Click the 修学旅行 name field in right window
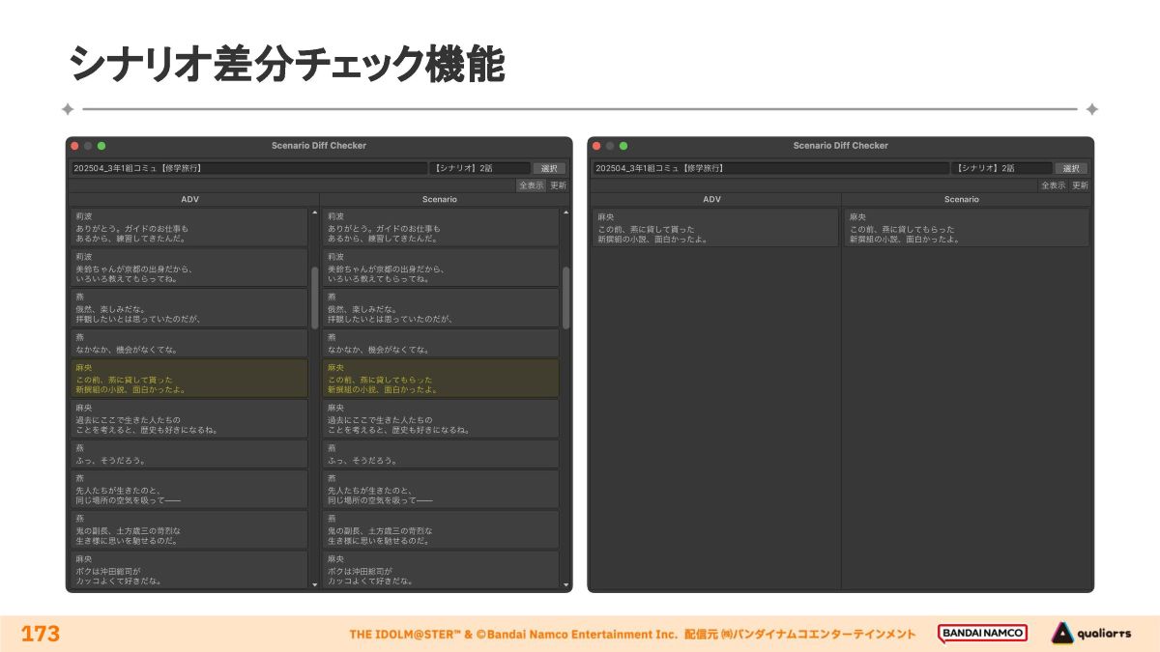 [x=770, y=168]
